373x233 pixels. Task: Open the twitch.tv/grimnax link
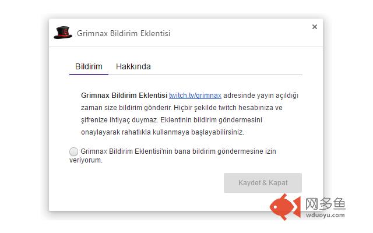click(195, 96)
